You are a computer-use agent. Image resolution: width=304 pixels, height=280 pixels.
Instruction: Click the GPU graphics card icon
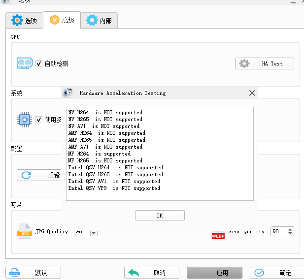coord(25,63)
